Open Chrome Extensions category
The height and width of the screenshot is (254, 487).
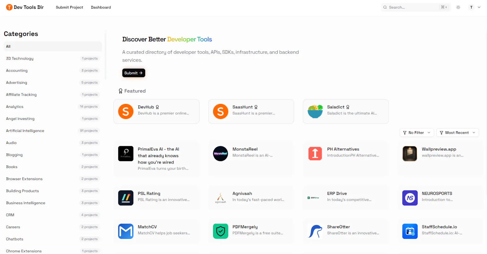pyautogui.click(x=53, y=251)
